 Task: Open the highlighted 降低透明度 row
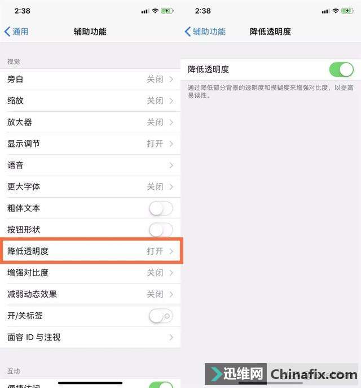(x=91, y=251)
